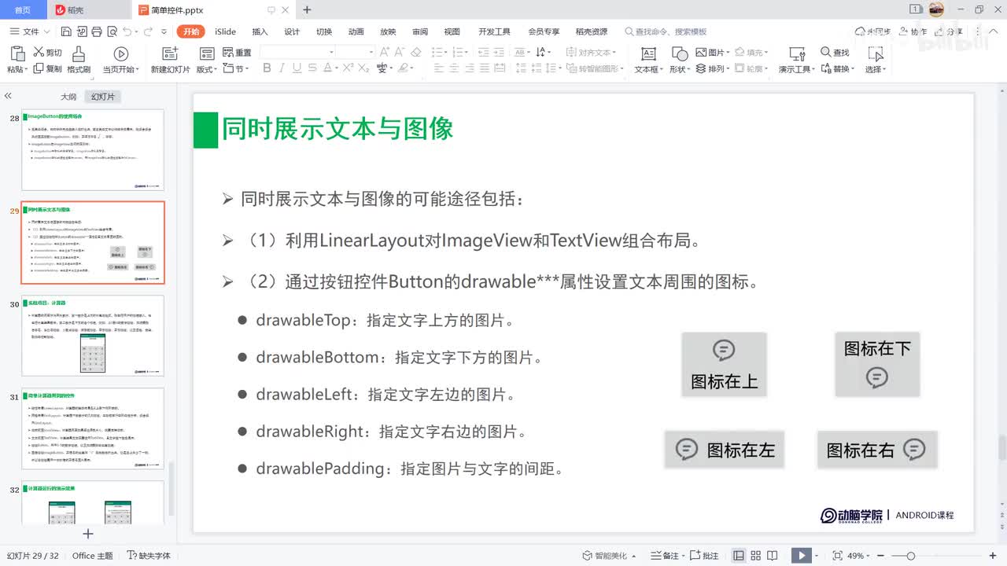Increase font size with the A+ icon
Image resolution: width=1007 pixels, height=566 pixels.
coord(385,52)
